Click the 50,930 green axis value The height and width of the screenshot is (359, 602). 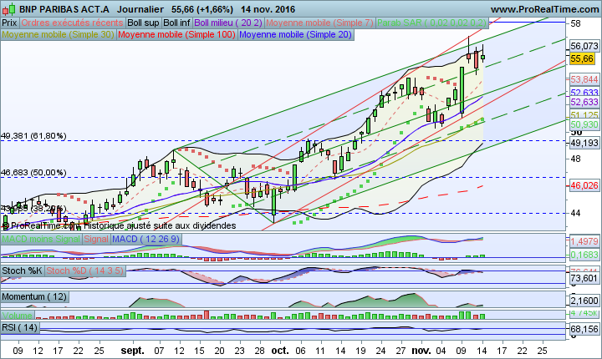tap(584, 124)
